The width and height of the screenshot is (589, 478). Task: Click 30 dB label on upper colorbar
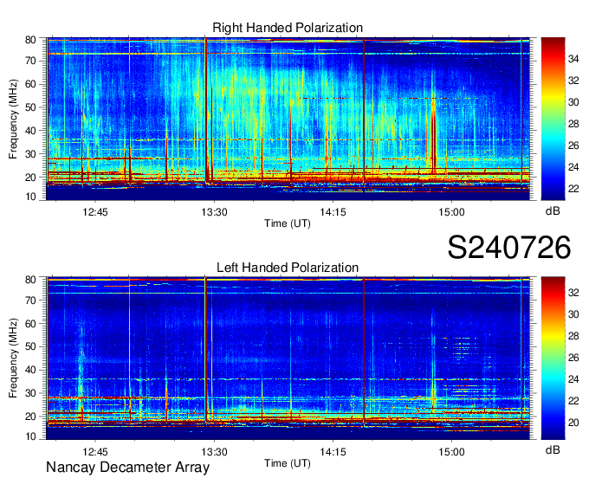click(573, 102)
